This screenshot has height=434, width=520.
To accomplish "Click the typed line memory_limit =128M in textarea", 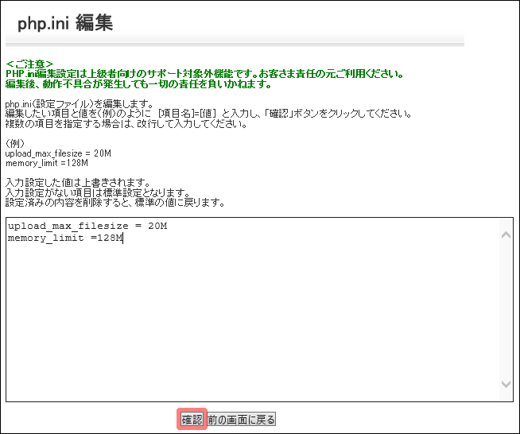I will click(65, 238).
